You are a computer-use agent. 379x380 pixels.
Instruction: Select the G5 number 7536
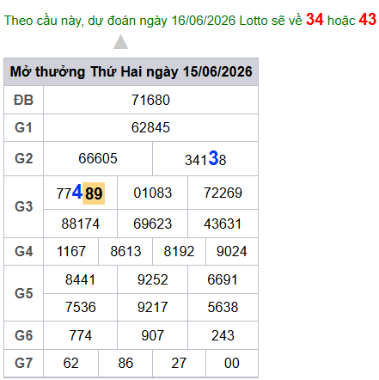[81, 307]
